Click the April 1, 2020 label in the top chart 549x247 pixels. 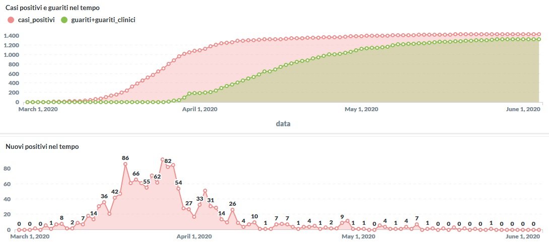199,109
